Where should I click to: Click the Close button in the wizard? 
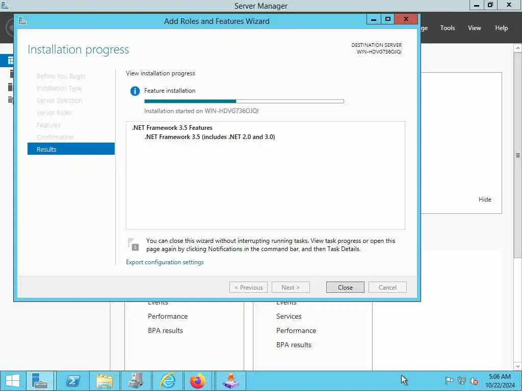tap(345, 287)
